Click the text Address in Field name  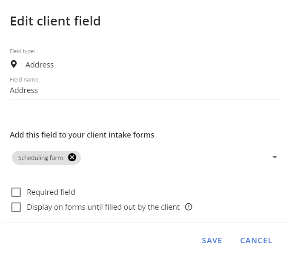[24, 90]
